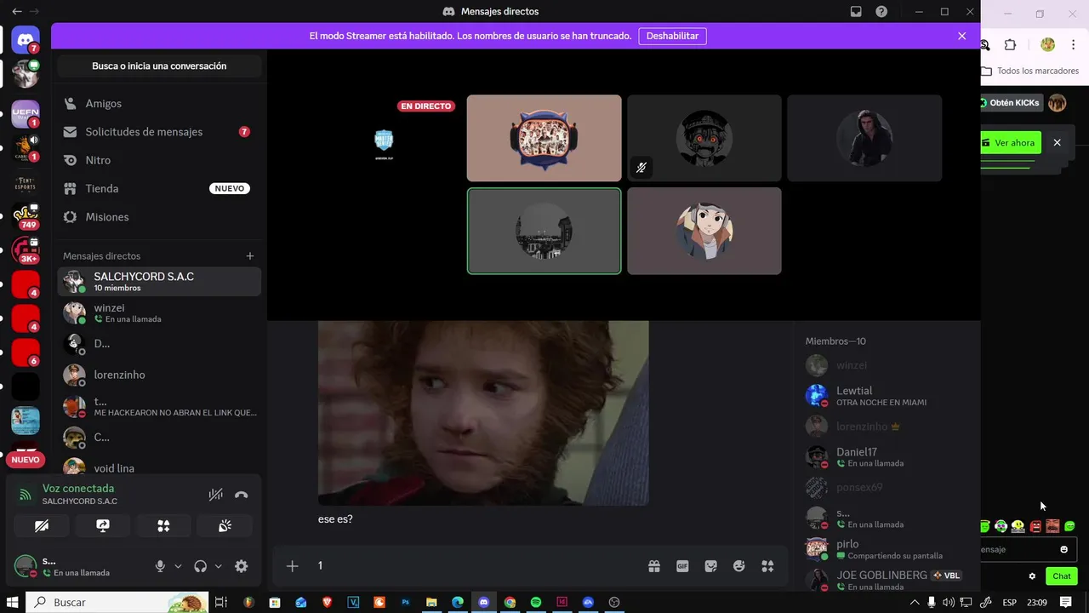Open Spotify from the taskbar

click(x=536, y=602)
